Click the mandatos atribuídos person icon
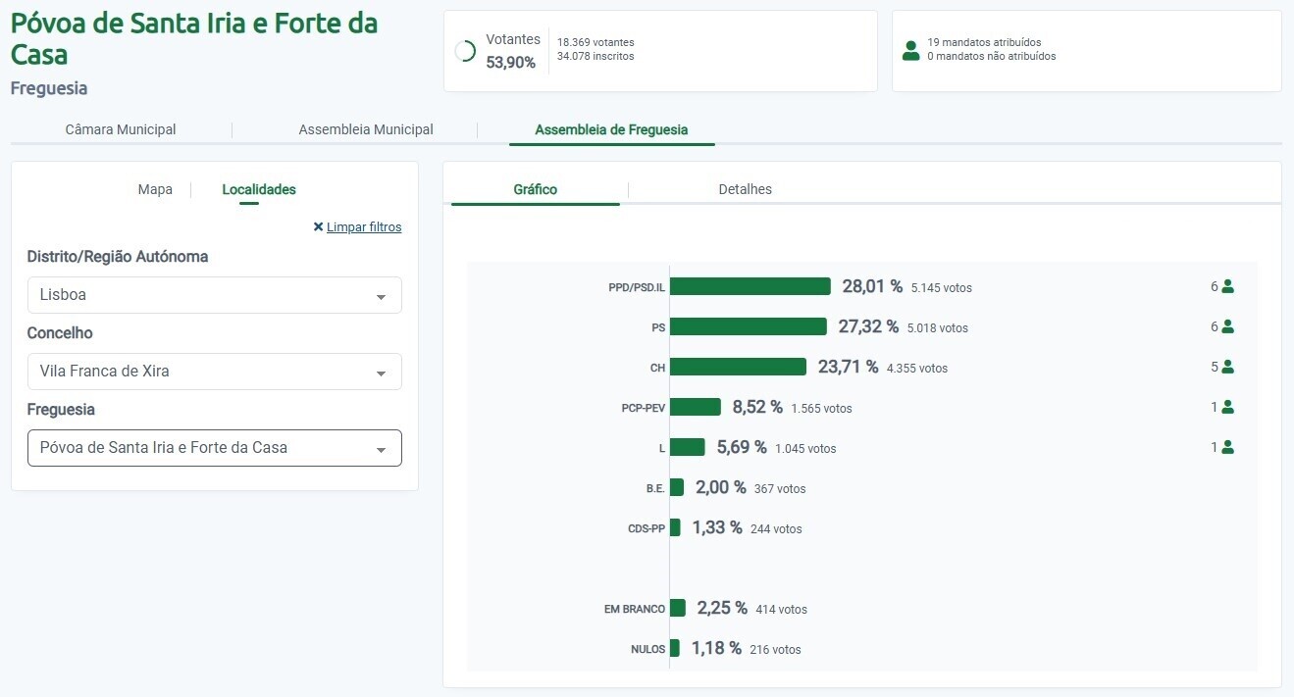This screenshot has width=1294, height=697. pyautogui.click(x=910, y=50)
